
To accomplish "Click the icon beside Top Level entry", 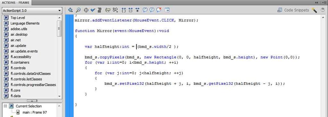I will (x=6, y=18).
